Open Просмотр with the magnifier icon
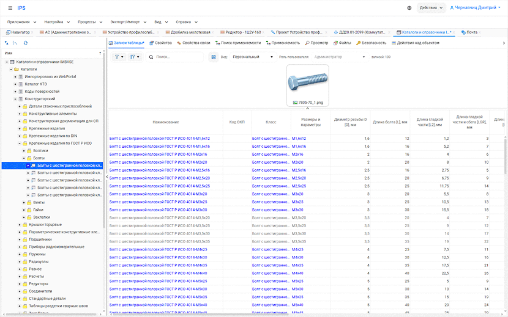This screenshot has height=317, width=508. click(x=316, y=43)
